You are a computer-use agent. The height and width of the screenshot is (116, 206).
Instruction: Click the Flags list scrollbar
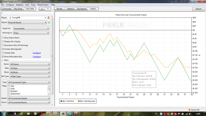tap(49, 90)
